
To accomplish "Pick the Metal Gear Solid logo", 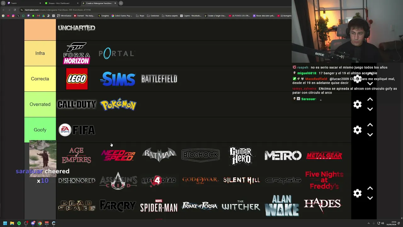I will [x=324, y=155].
